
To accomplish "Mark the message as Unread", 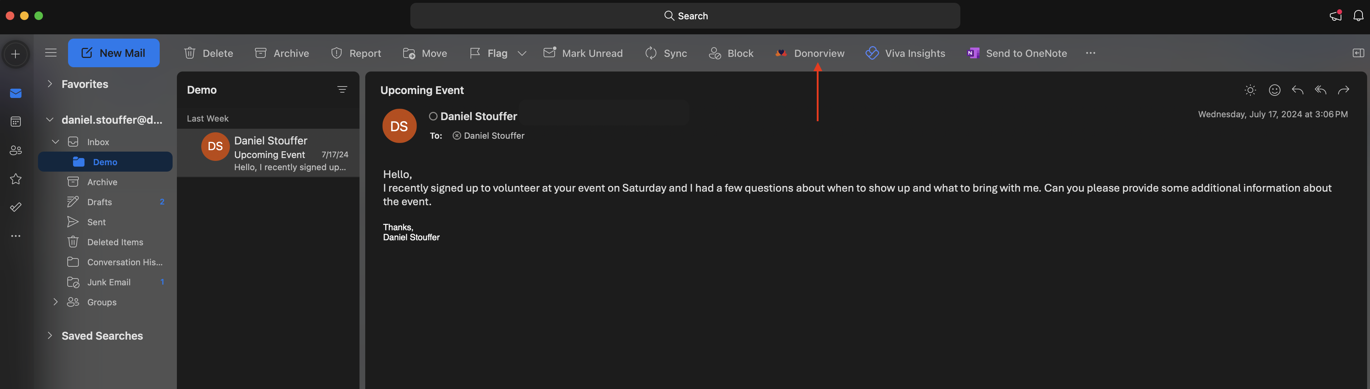I will 583,53.
